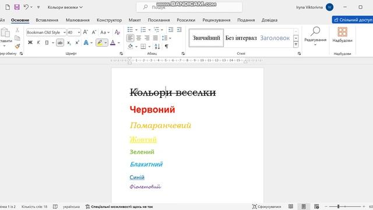Open text effects with the blue outlined A icon
The image size is (373, 210).
pos(86,43)
